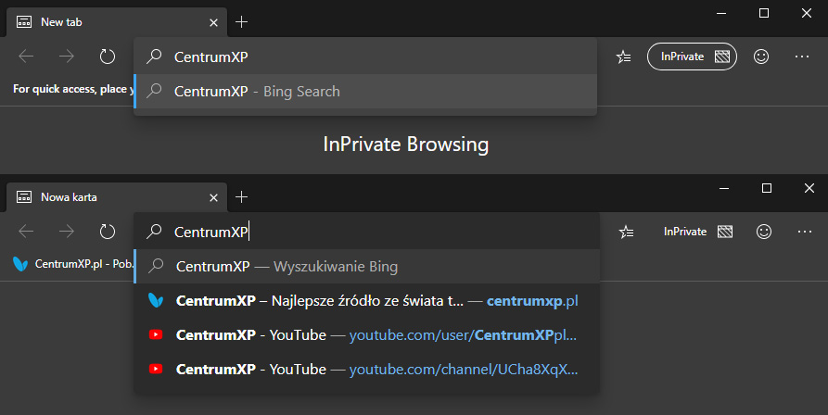Go back in the New tab window
The image size is (828, 415).
(26, 57)
